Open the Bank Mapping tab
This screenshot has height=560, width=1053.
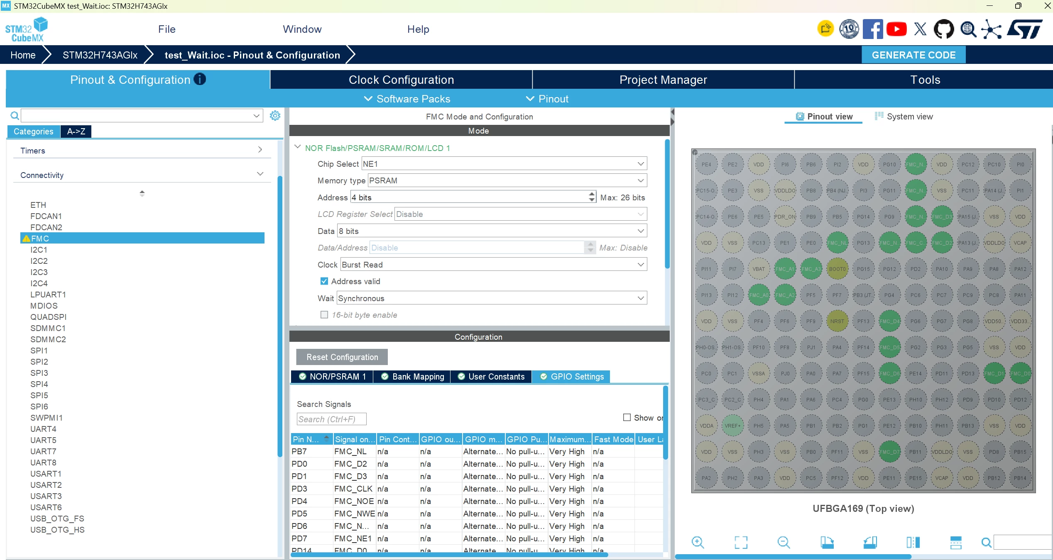click(x=413, y=377)
